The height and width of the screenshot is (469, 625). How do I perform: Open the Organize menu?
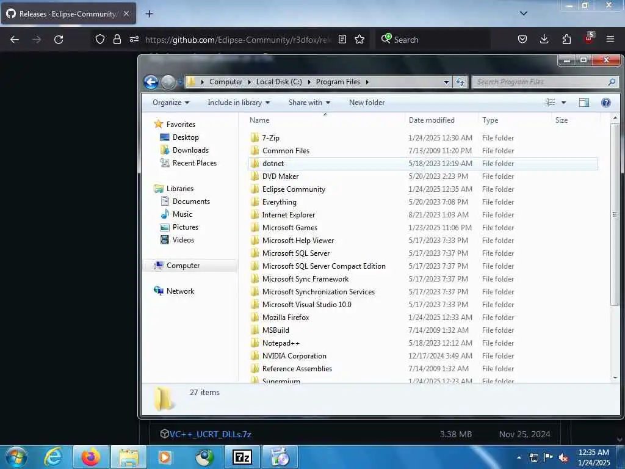[x=171, y=103]
